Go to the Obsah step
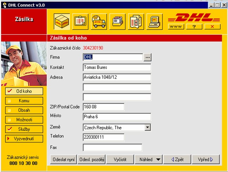Image resolution: width=228 pixels, height=172 pixels. [x=24, y=110]
